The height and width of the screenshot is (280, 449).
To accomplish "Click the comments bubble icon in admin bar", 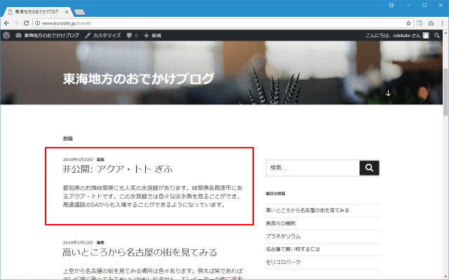I will (129, 36).
